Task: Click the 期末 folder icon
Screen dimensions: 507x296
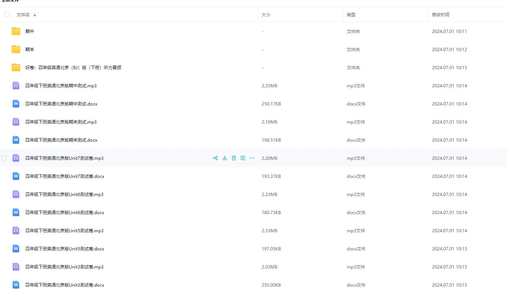Action: (16, 49)
